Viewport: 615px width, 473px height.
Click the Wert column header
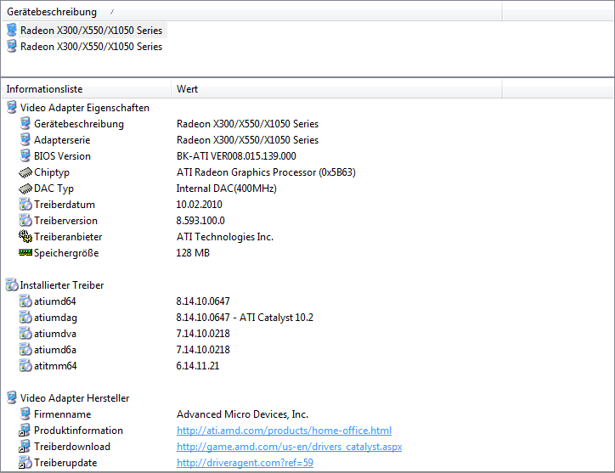336,89
